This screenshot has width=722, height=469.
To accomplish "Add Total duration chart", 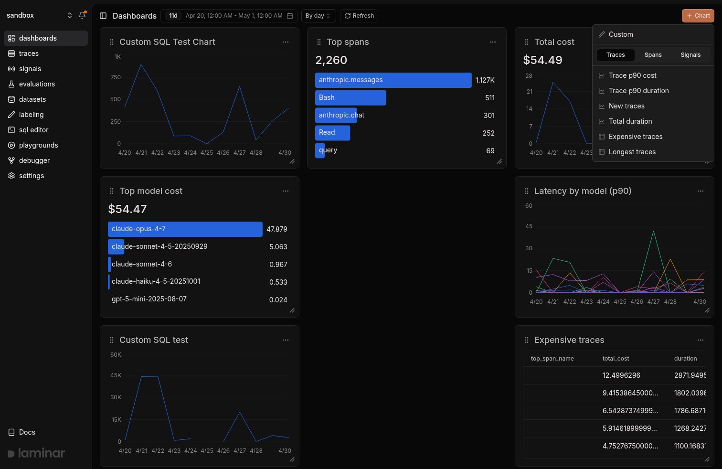I will click(653, 121).
